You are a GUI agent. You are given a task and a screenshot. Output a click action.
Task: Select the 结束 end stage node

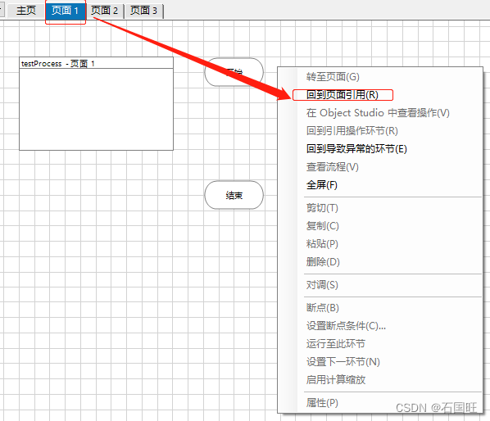(x=234, y=195)
